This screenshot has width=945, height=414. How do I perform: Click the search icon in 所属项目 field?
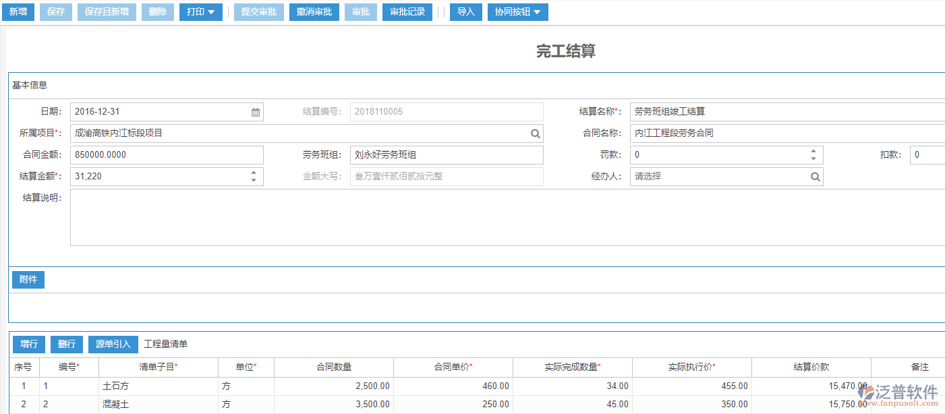pos(535,134)
